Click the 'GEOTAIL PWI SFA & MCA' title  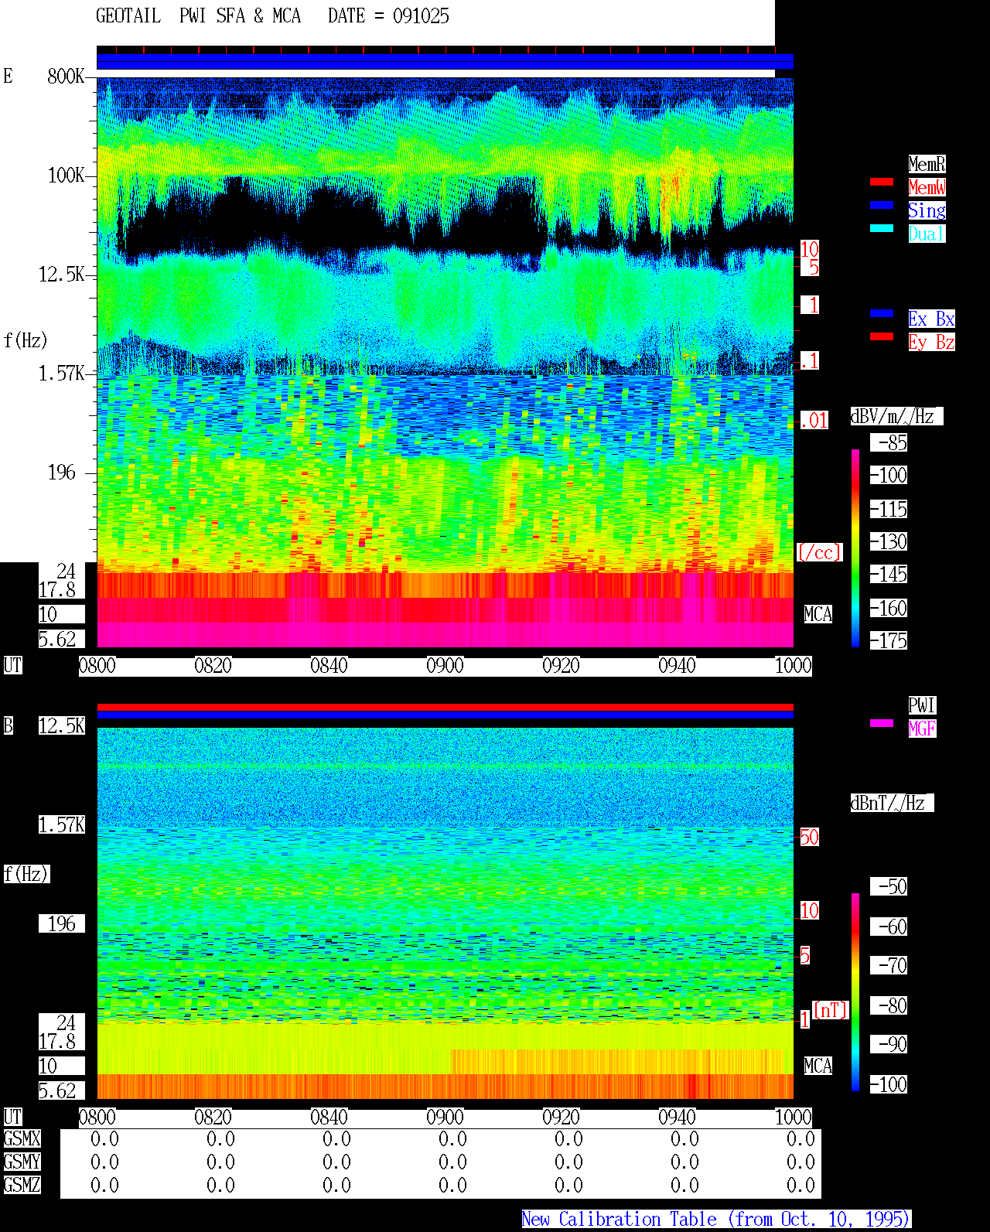click(198, 16)
